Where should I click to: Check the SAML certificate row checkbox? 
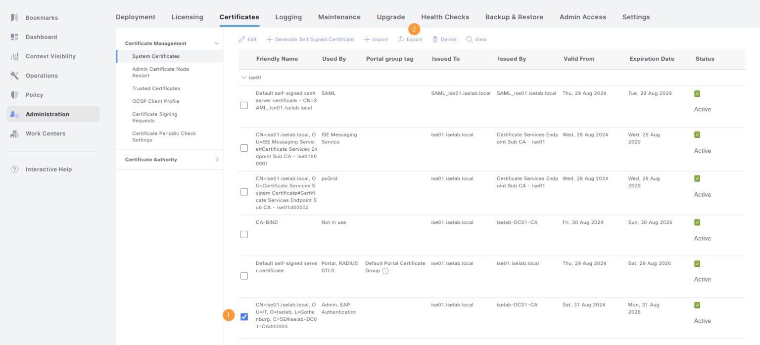point(244,105)
